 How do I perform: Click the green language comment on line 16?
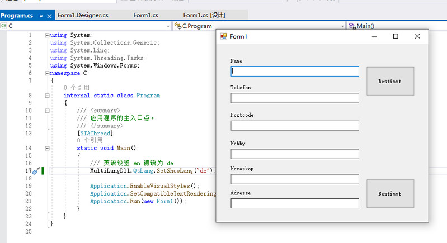(131, 163)
